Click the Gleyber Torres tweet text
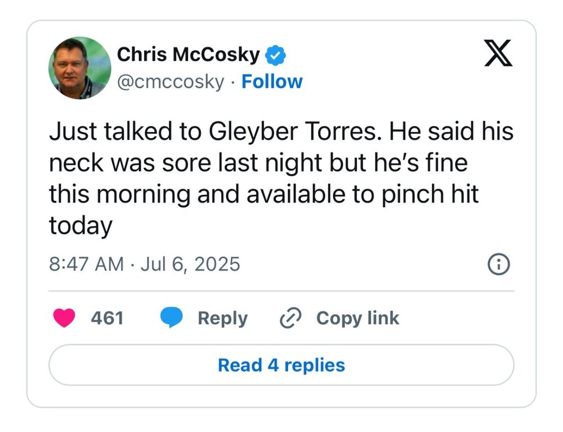This screenshot has width=563, height=432. 280,132
